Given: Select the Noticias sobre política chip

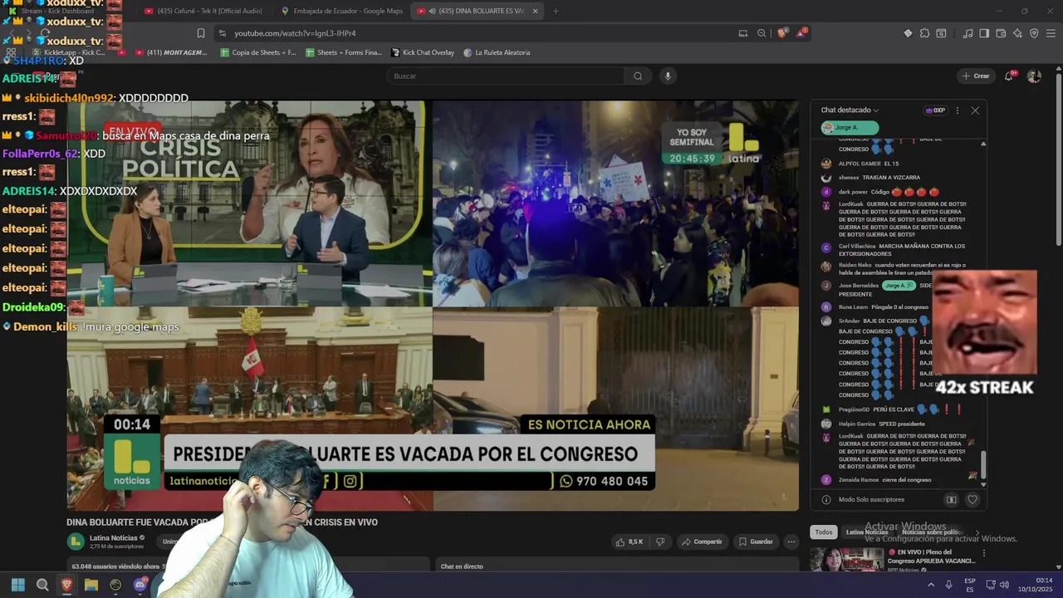Looking at the screenshot, I should point(933,532).
